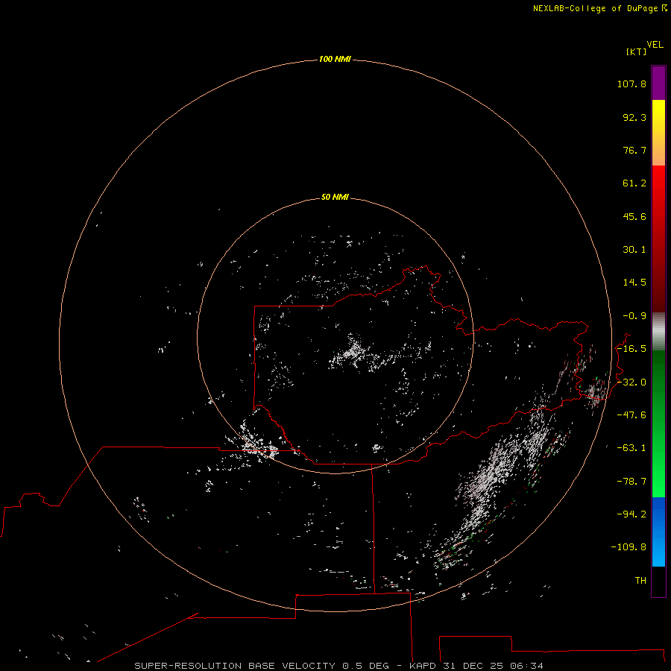This screenshot has width=671, height=671.
Task: Click the 107.8 velocity scale value
Action: [631, 84]
